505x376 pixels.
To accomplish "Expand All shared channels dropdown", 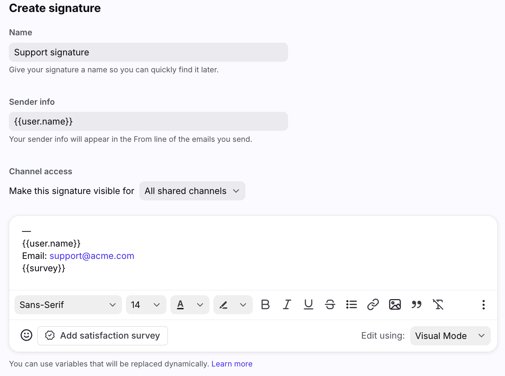I will tap(192, 191).
